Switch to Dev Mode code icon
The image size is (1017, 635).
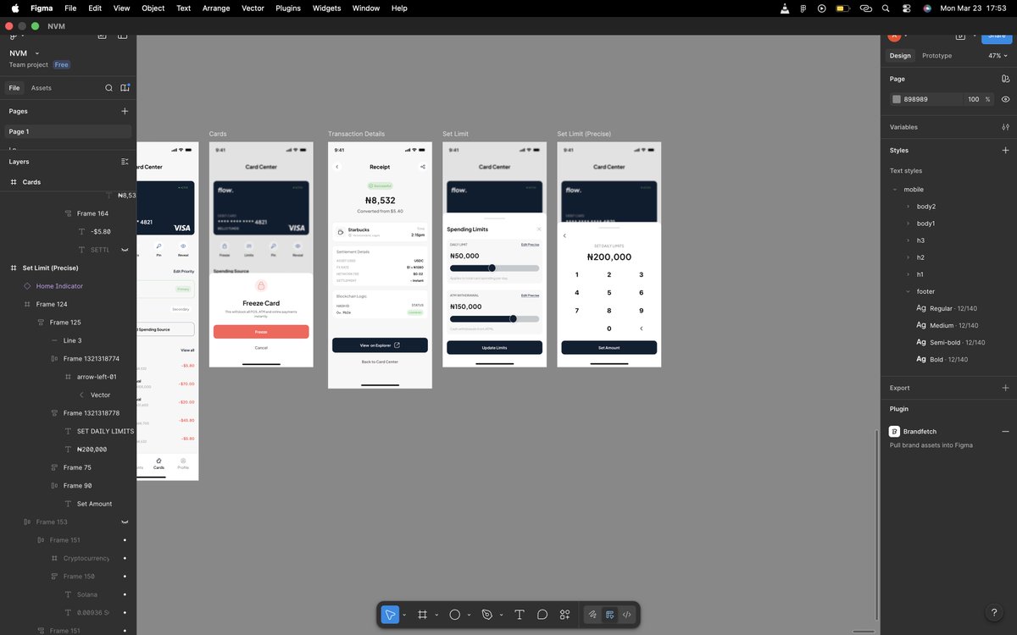627,615
